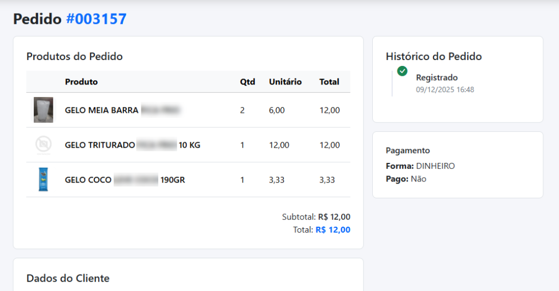
Task: Click the no-image placeholder icon for GELO TRITURADO
Action: click(43, 145)
